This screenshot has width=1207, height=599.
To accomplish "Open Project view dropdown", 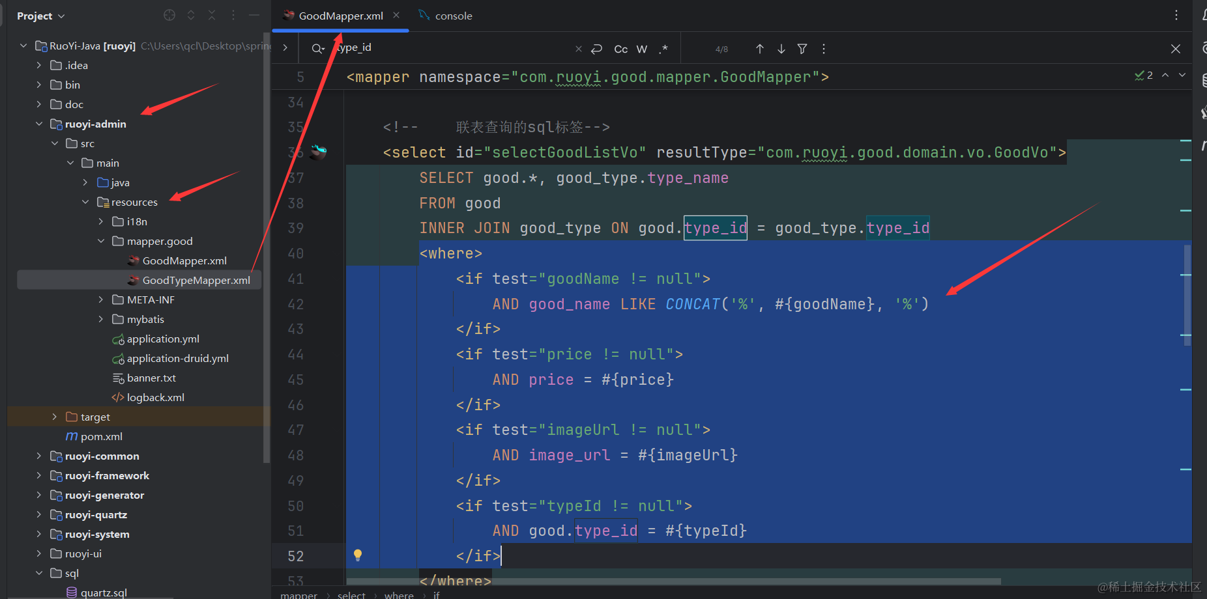I will coord(41,16).
